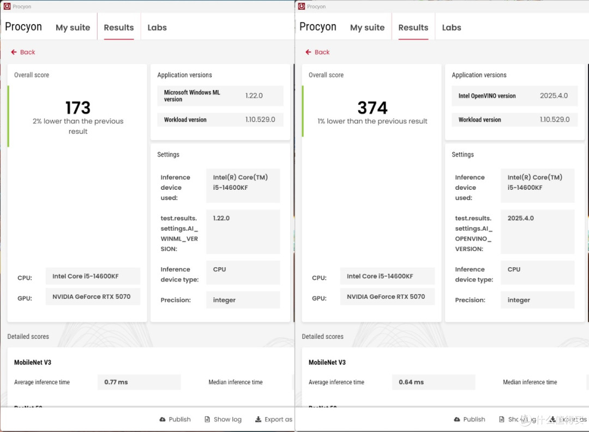
Task: Click the Publish cloud icon in right window
Action: [x=457, y=419]
